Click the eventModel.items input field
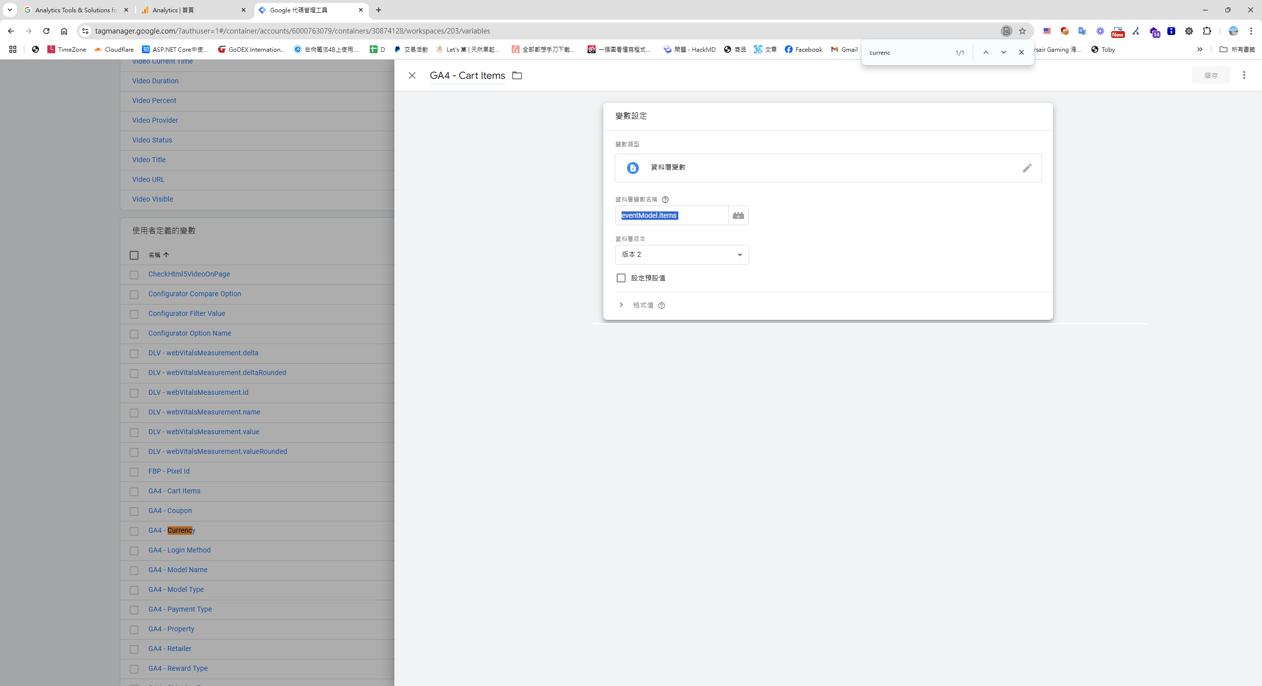Viewport: 1262px width, 686px height. pos(671,215)
